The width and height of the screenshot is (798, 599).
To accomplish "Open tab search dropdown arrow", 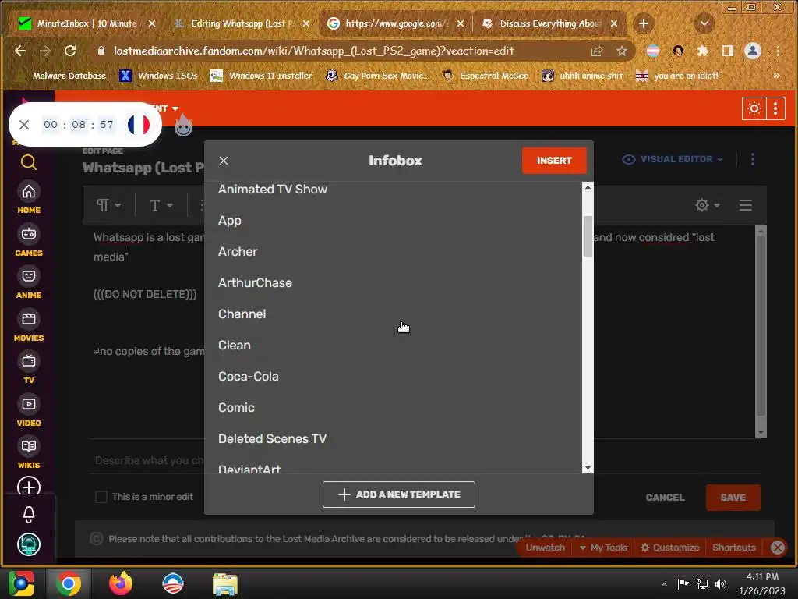I will (x=704, y=23).
